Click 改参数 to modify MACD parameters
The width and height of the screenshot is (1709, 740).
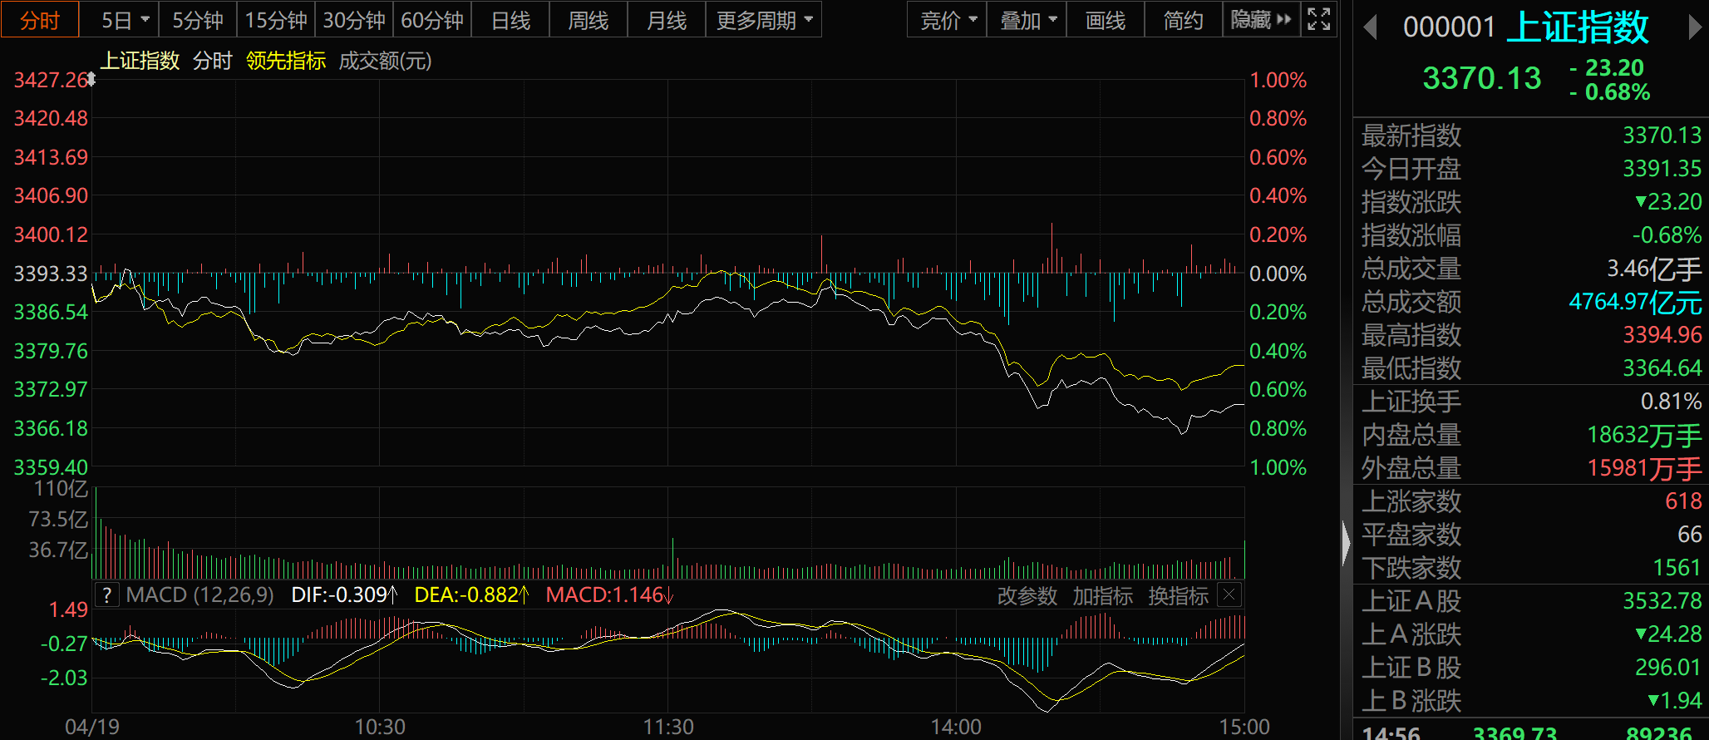1027,596
